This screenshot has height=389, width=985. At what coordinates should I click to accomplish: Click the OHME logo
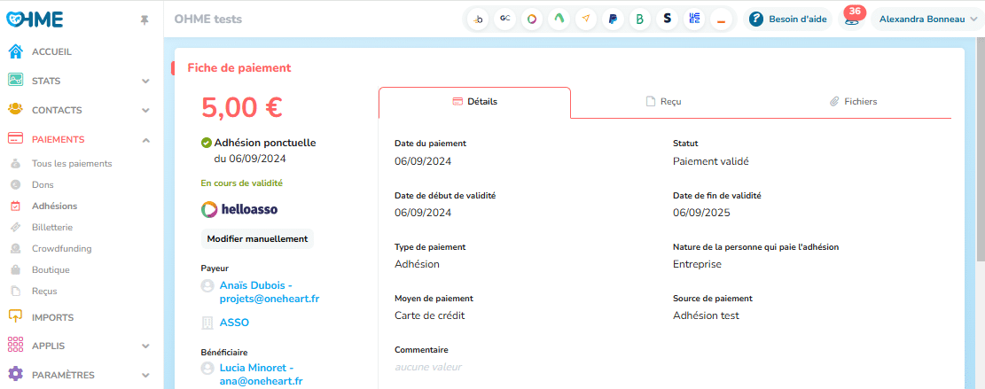[35, 19]
